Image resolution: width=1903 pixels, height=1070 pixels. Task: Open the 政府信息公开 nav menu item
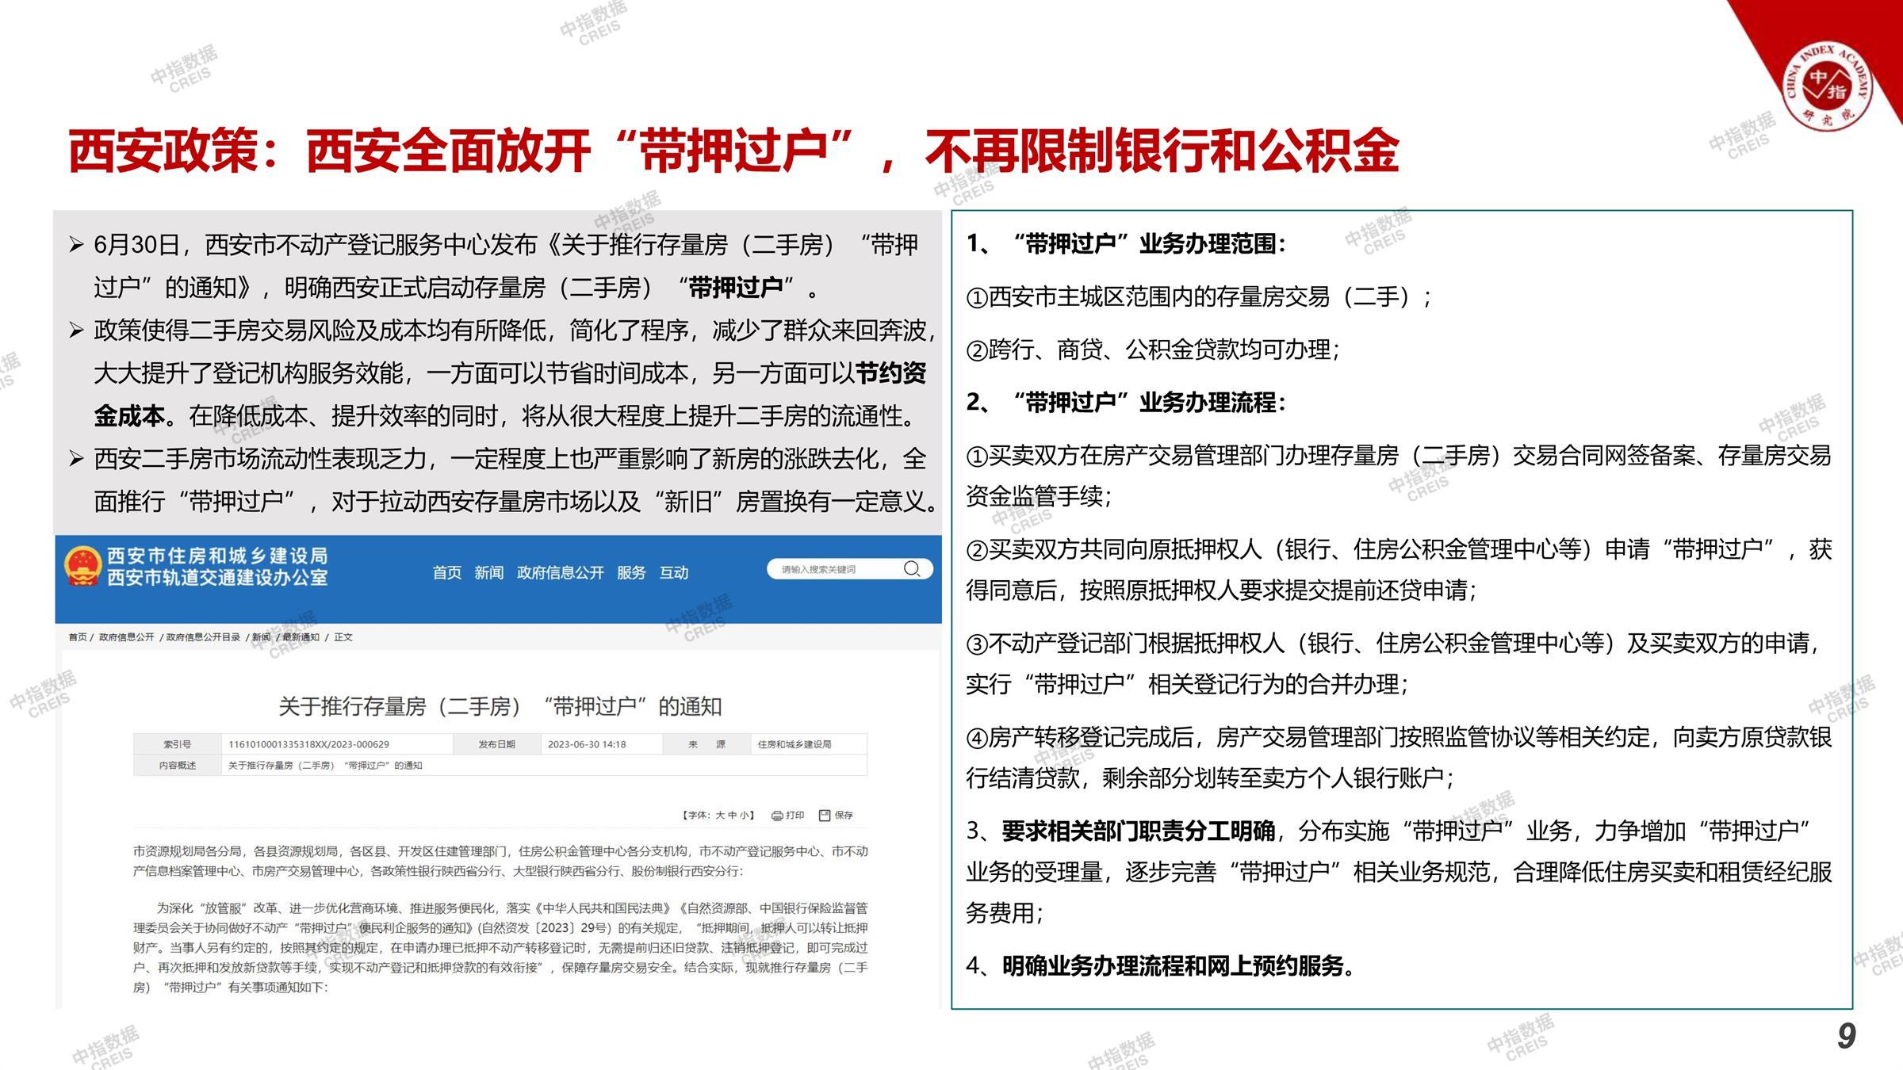click(560, 572)
